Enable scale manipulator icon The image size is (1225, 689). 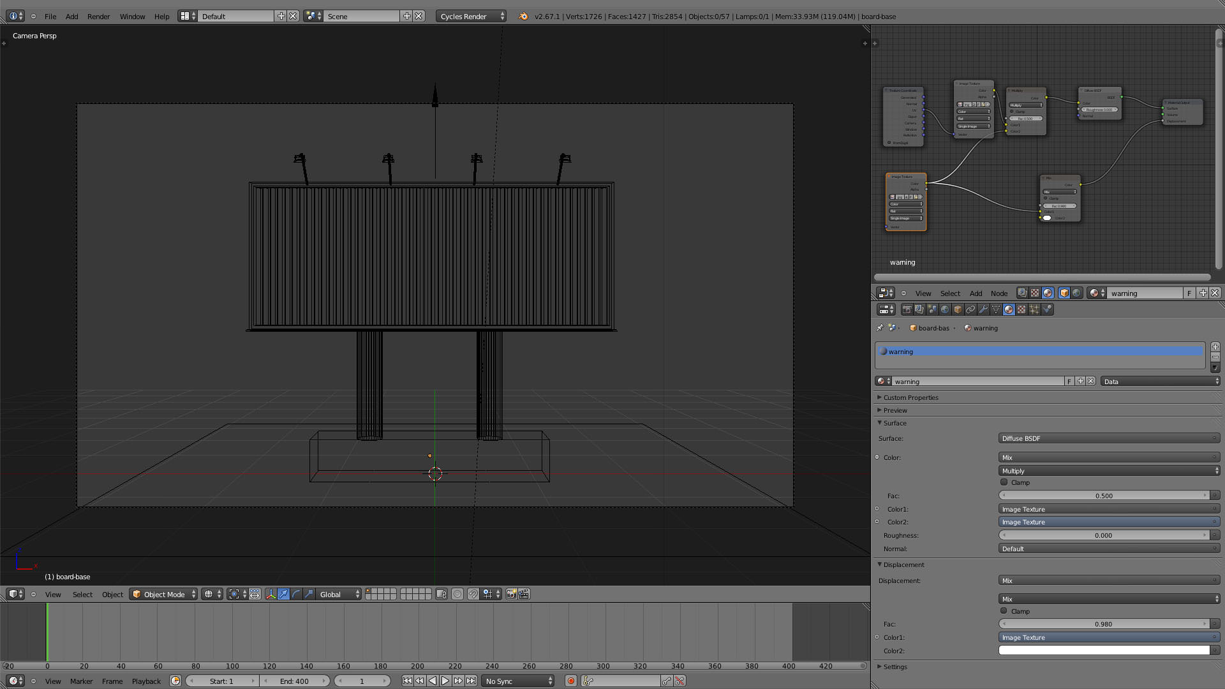pyautogui.click(x=309, y=594)
